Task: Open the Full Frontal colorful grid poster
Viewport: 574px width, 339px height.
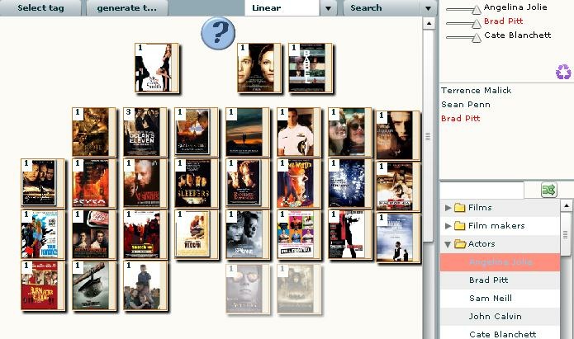Action: [x=299, y=234]
